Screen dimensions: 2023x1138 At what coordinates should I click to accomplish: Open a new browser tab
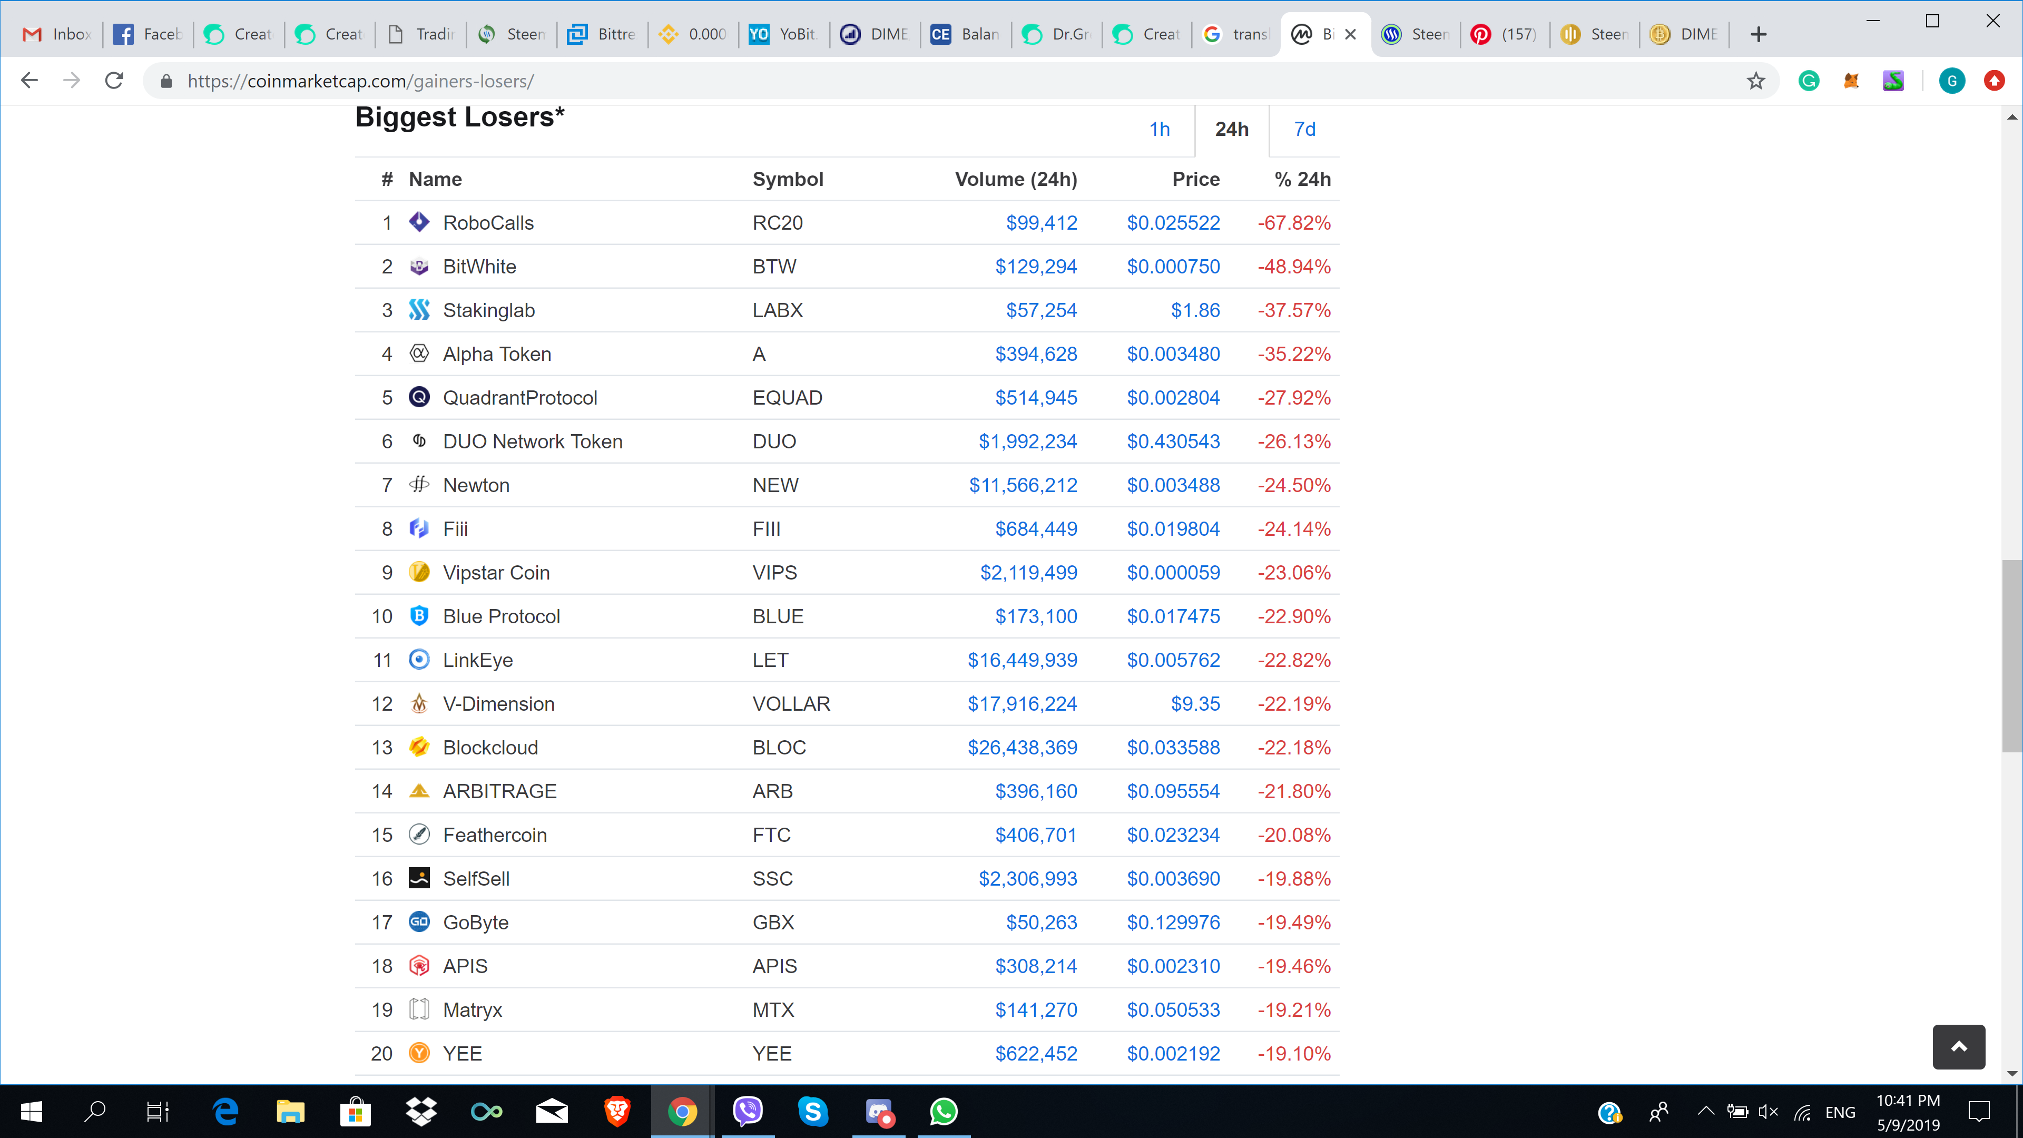point(1759,35)
